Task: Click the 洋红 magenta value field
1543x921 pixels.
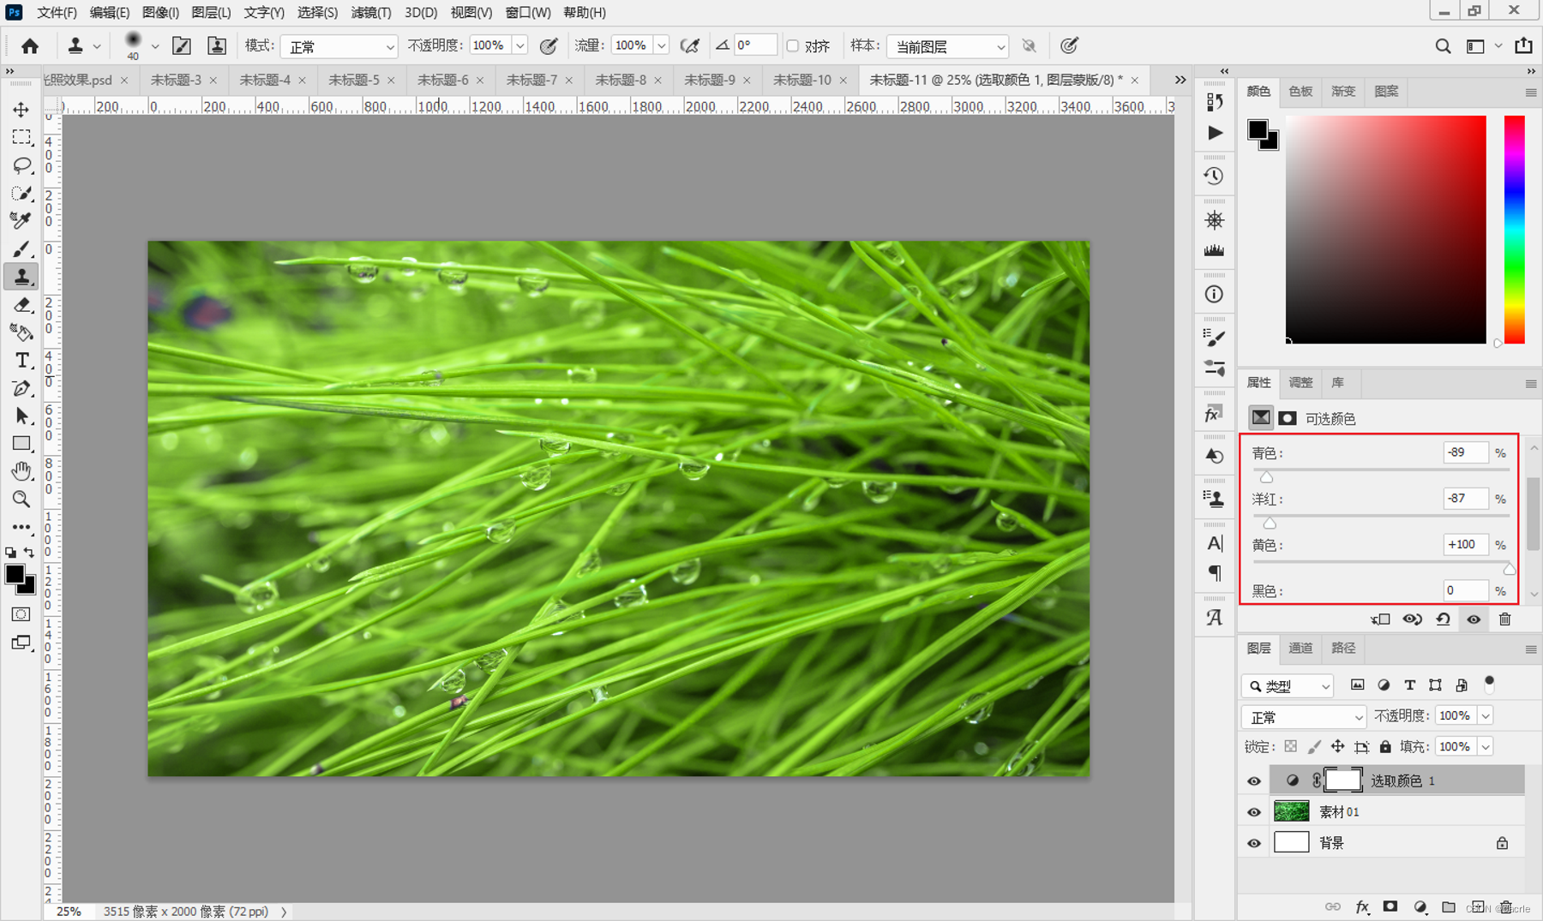Action: [x=1465, y=499]
